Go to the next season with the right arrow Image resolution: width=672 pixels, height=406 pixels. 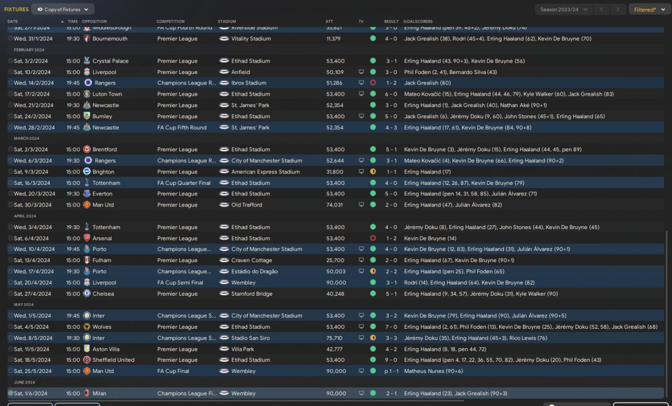(618, 9)
